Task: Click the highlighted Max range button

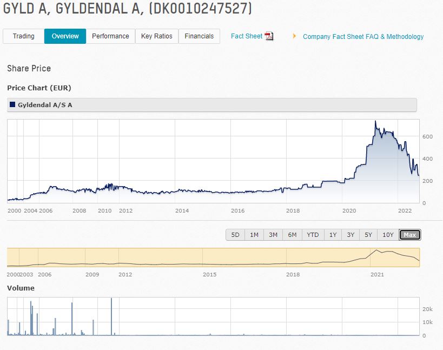Action: coord(409,235)
